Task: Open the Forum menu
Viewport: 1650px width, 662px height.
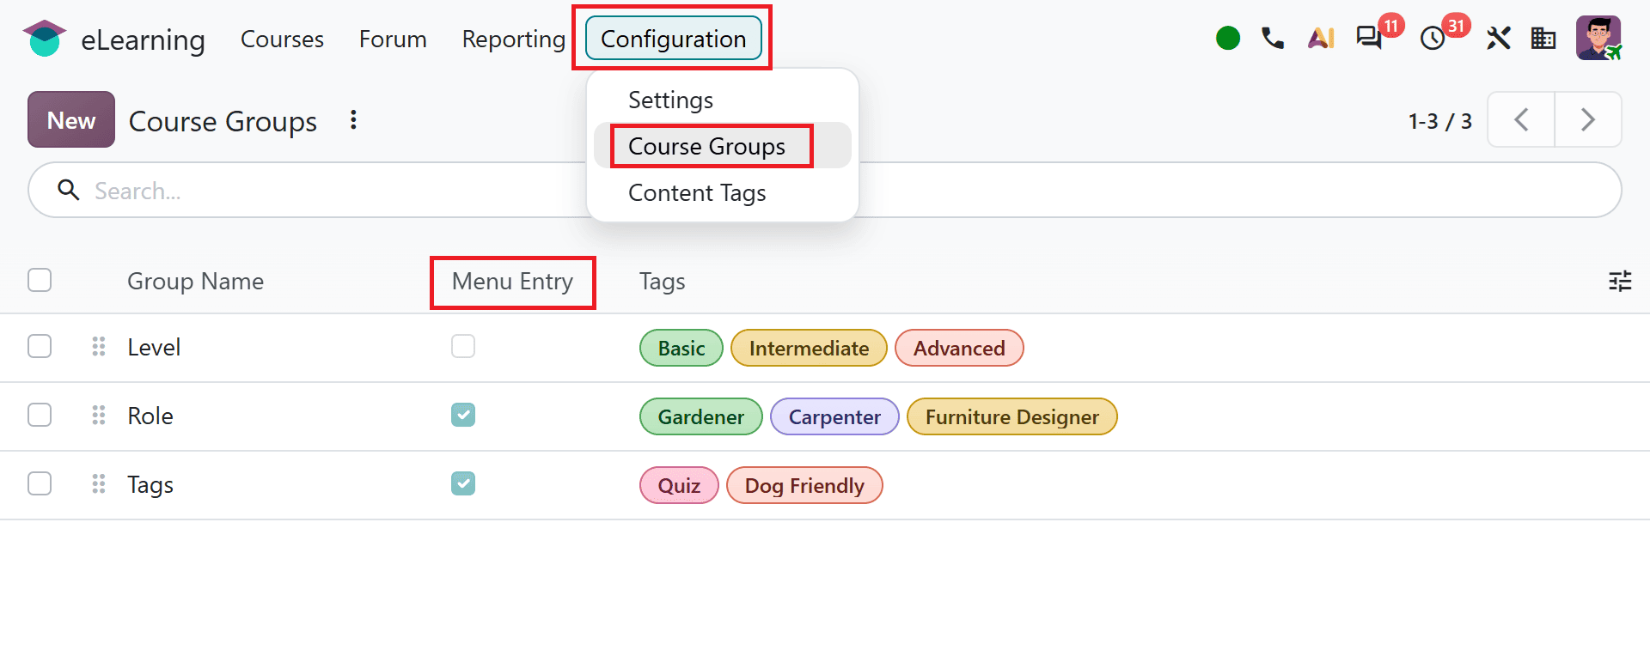Action: [393, 39]
